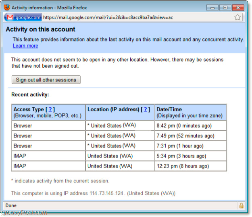The image size is (252, 217).
Task: Click the Date/Time column header
Action: point(191,113)
